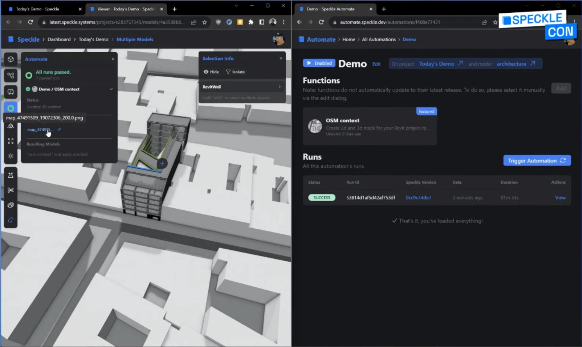Viewport: 582px width, 347px height.
Task: Collapse the Demo / OSM context run
Action: [111, 89]
